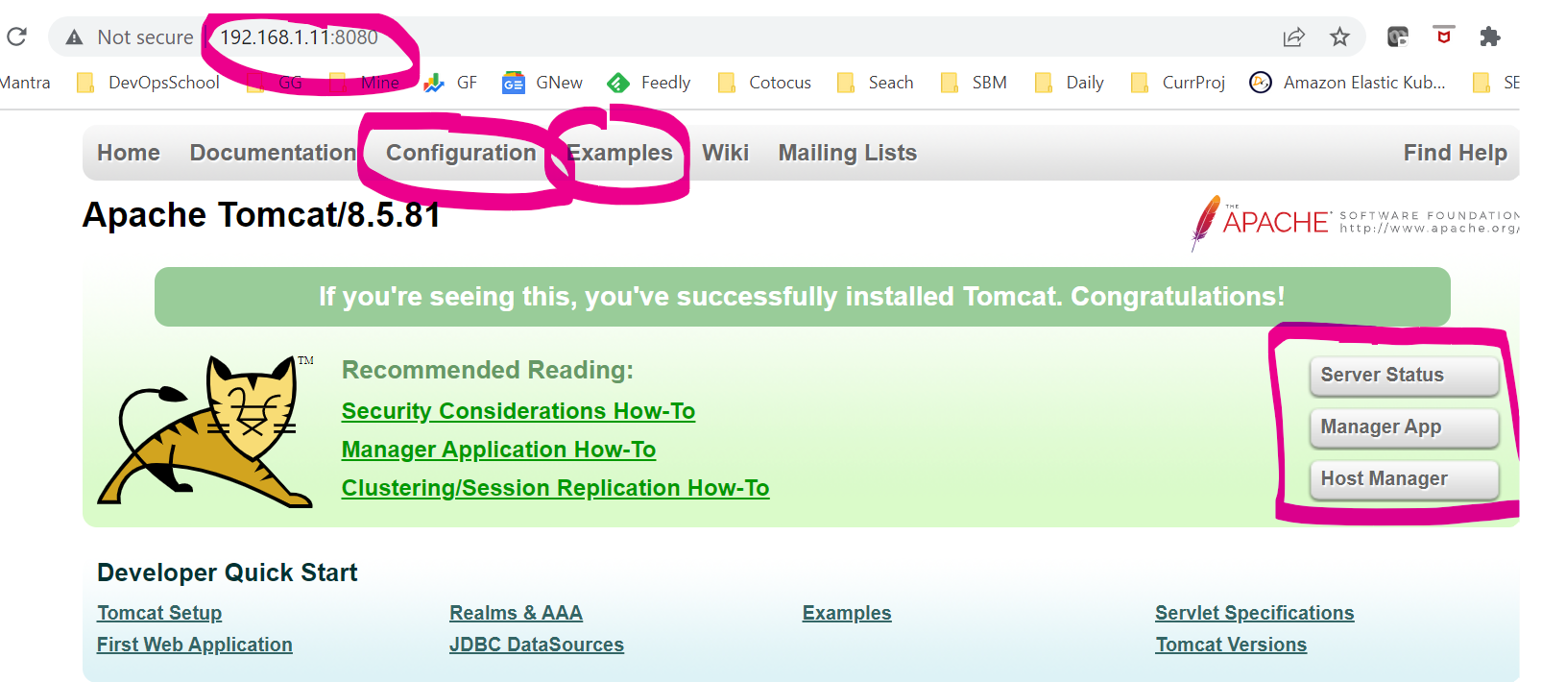Image resolution: width=1542 pixels, height=682 pixels.
Task: Open the GNew bookmark
Action: pyautogui.click(x=542, y=83)
